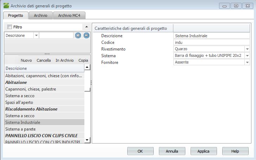Click the Annulla button
The height and width of the screenshot is (160, 256).
[172, 151]
